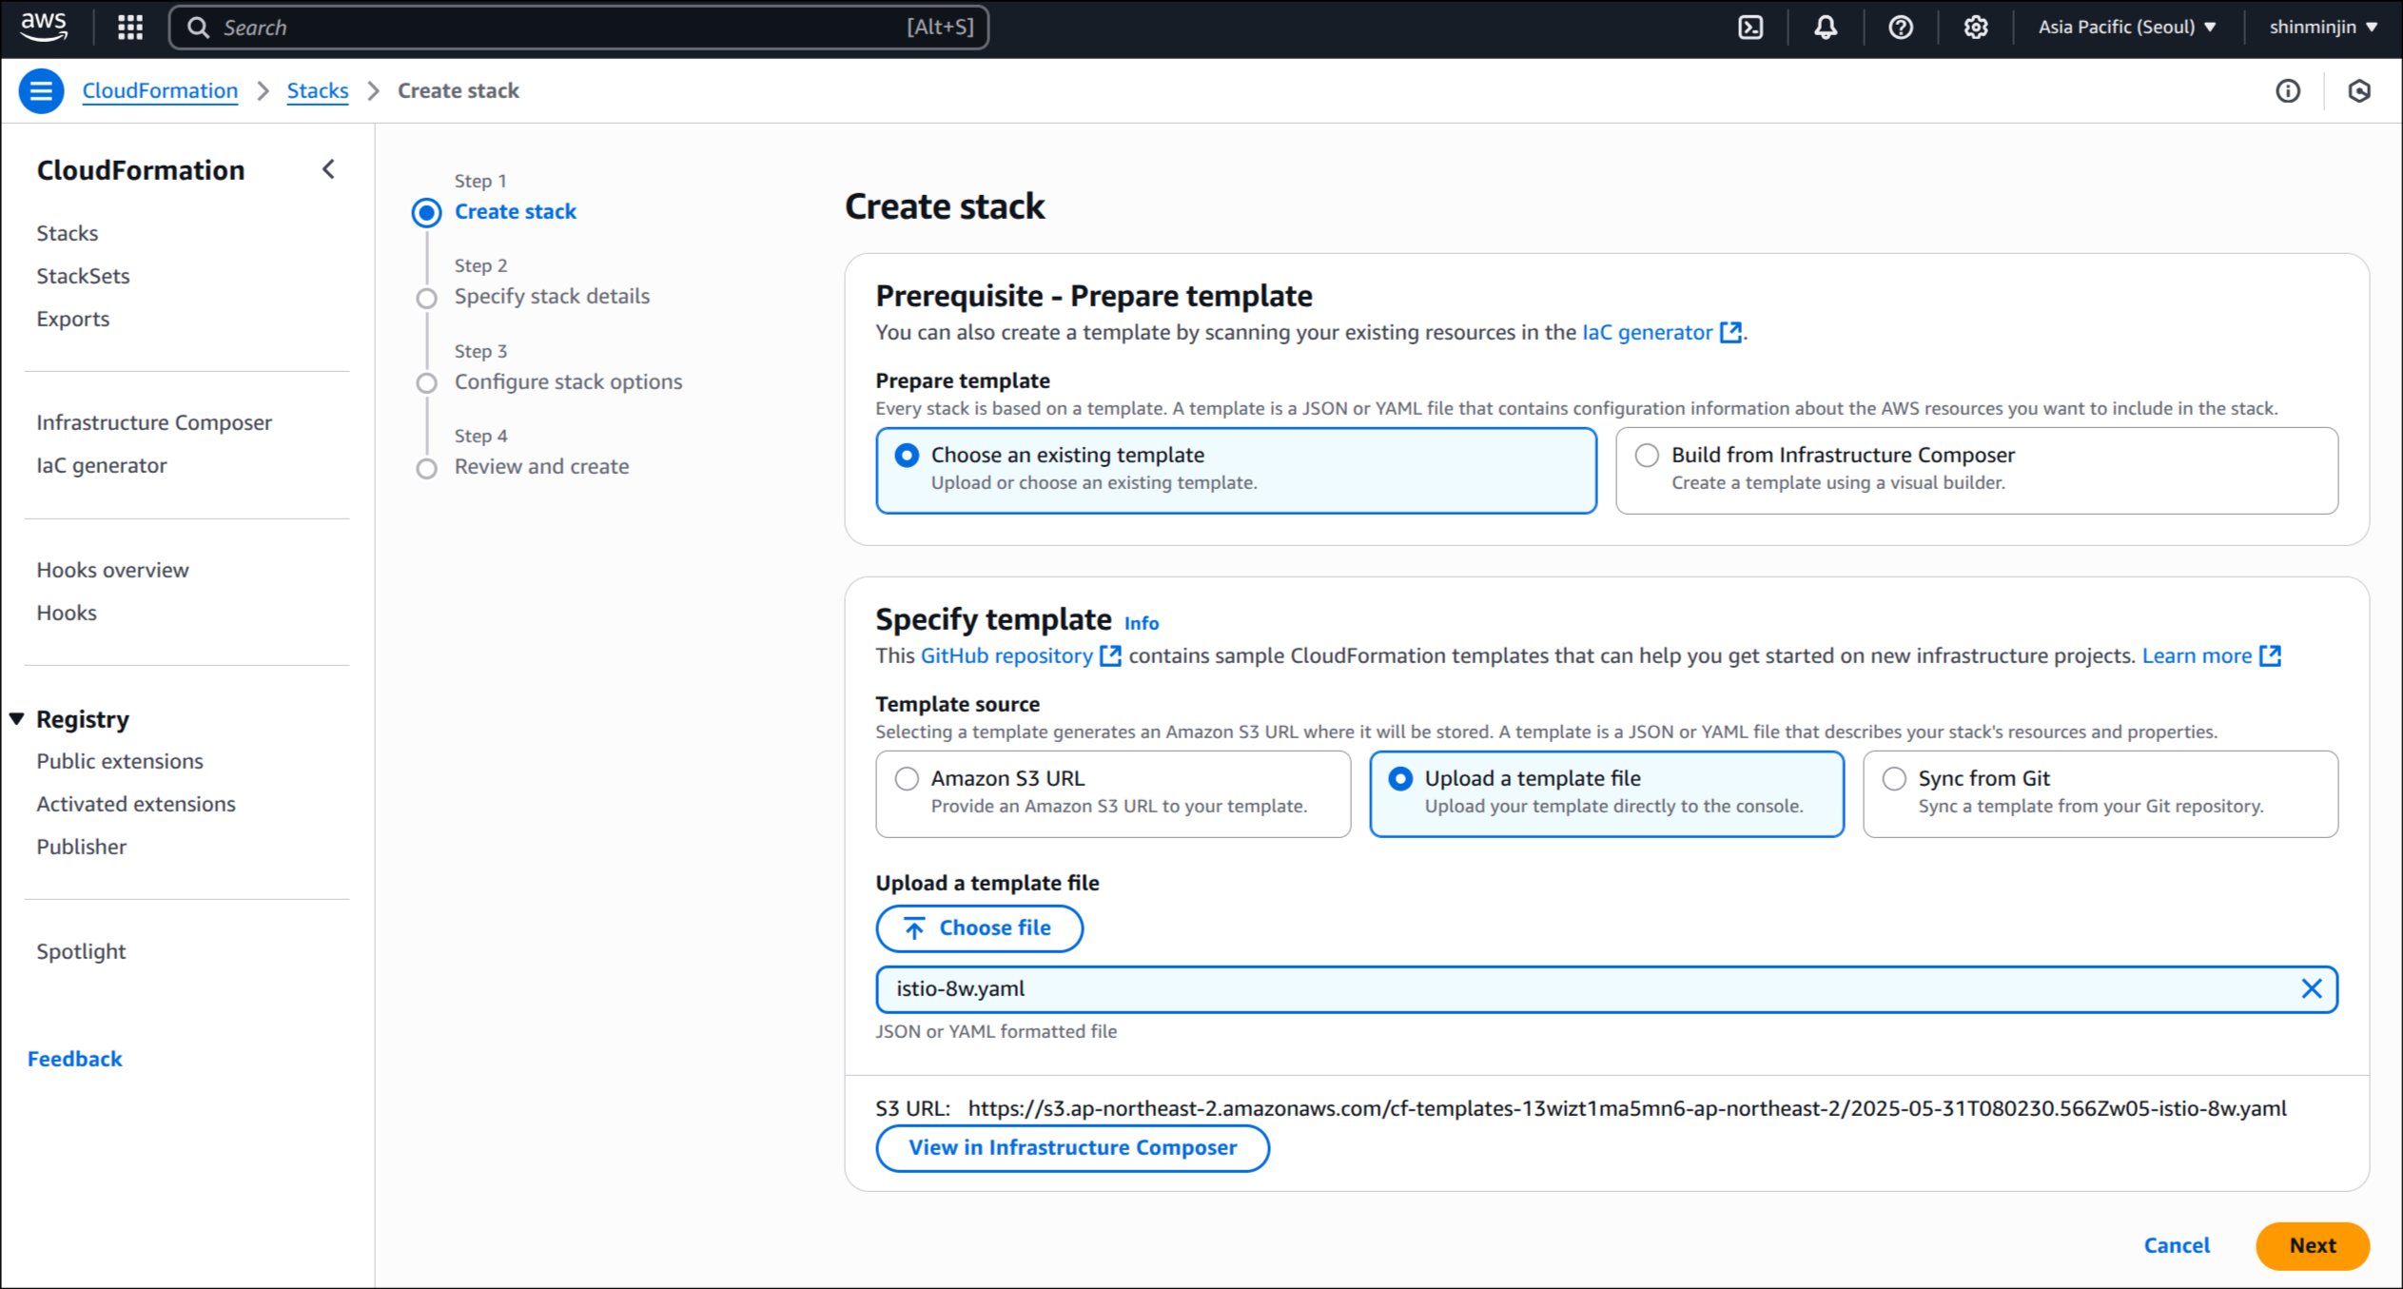Select Choose an existing template option

coord(1236,470)
